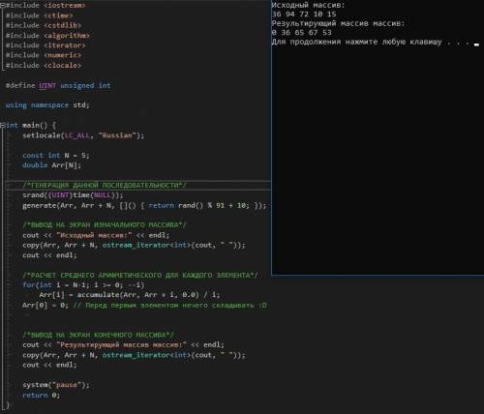Screen dimensions: 484x414
Task: Click the comment 'ВЫВОД НА ЭКРАН КОНЕЧНОГО МАССИВА'
Action: [98, 335]
